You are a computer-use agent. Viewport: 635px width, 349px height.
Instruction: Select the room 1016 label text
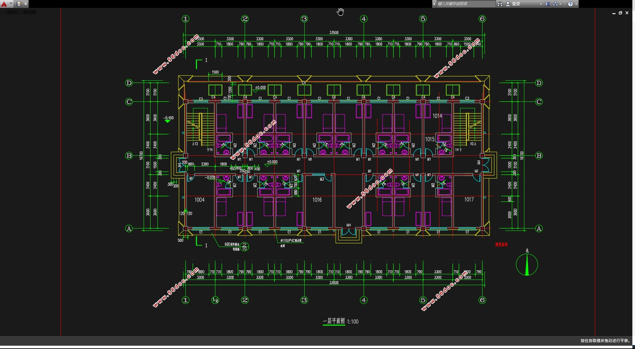(x=317, y=200)
